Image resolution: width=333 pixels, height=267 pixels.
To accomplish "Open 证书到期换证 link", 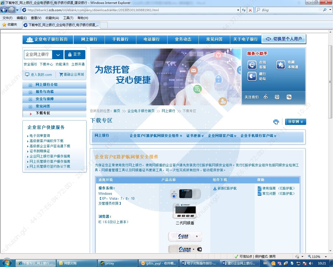I will coord(40,151).
